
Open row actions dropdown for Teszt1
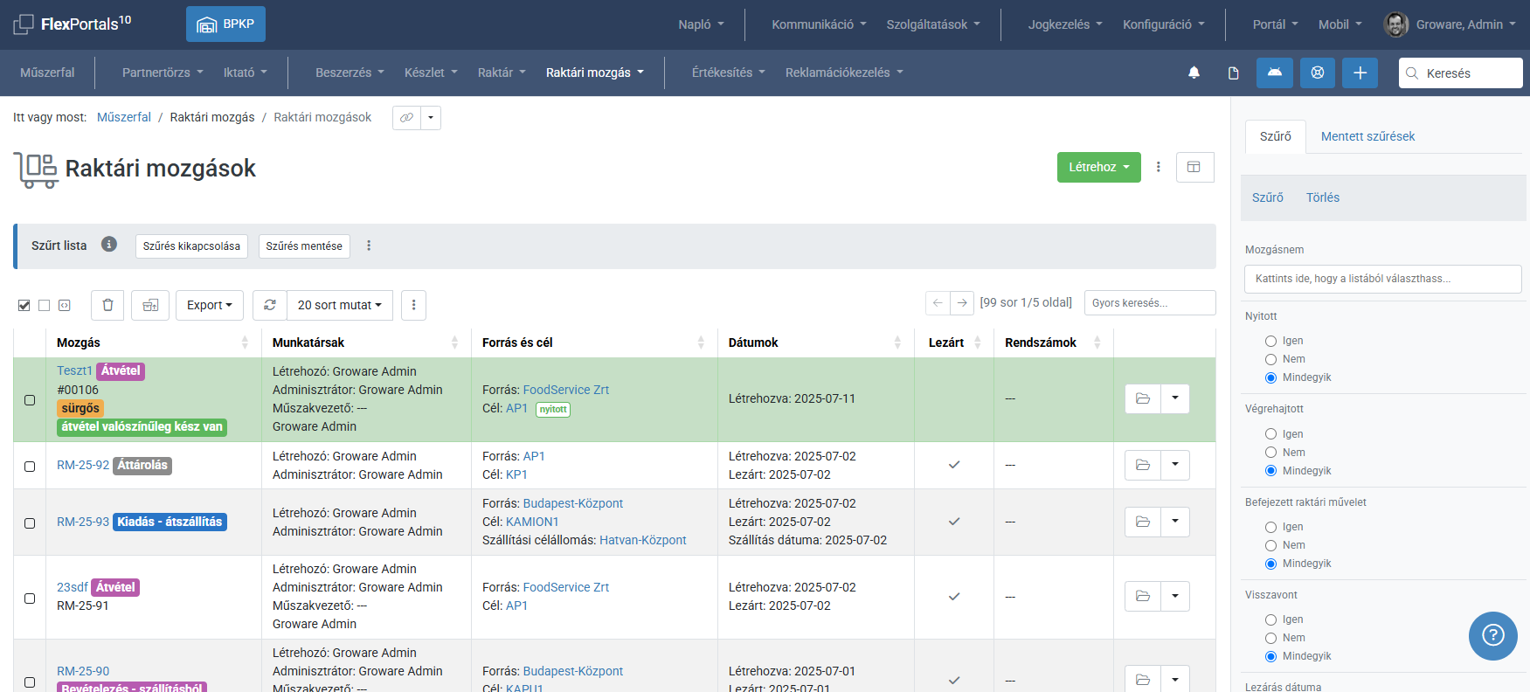(x=1175, y=398)
